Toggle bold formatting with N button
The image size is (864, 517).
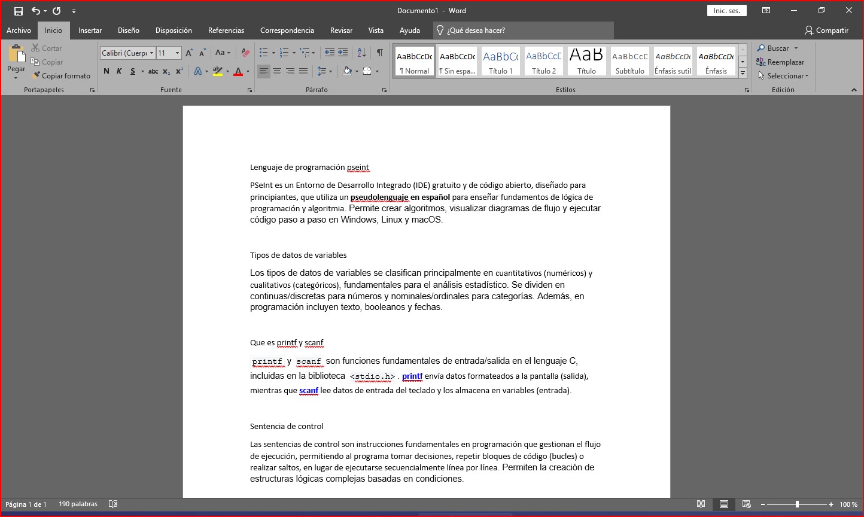tap(107, 71)
